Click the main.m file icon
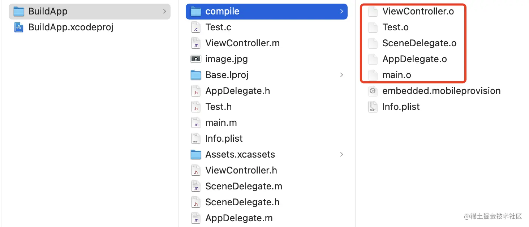The width and height of the screenshot is (529, 227). (195, 123)
